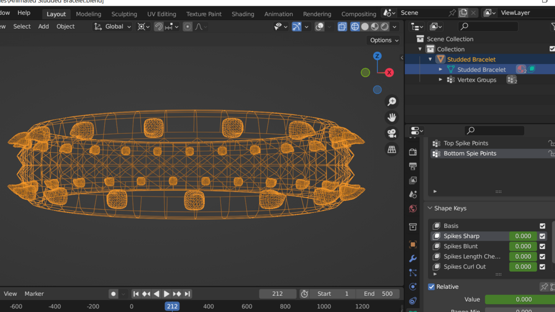The height and width of the screenshot is (312, 555).
Task: Adjust the Spikes Blunt value slider
Action: point(523,246)
